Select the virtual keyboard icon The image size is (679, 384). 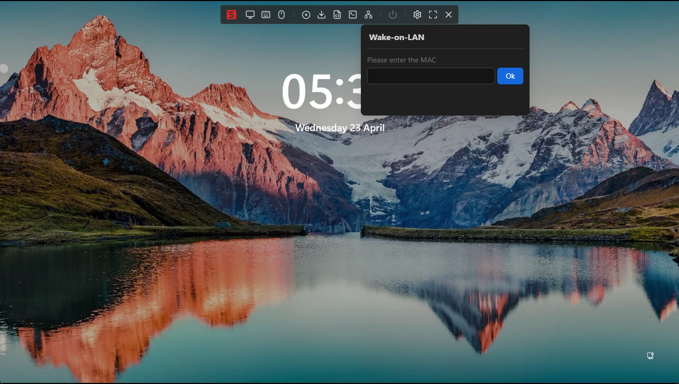pyautogui.click(x=266, y=15)
